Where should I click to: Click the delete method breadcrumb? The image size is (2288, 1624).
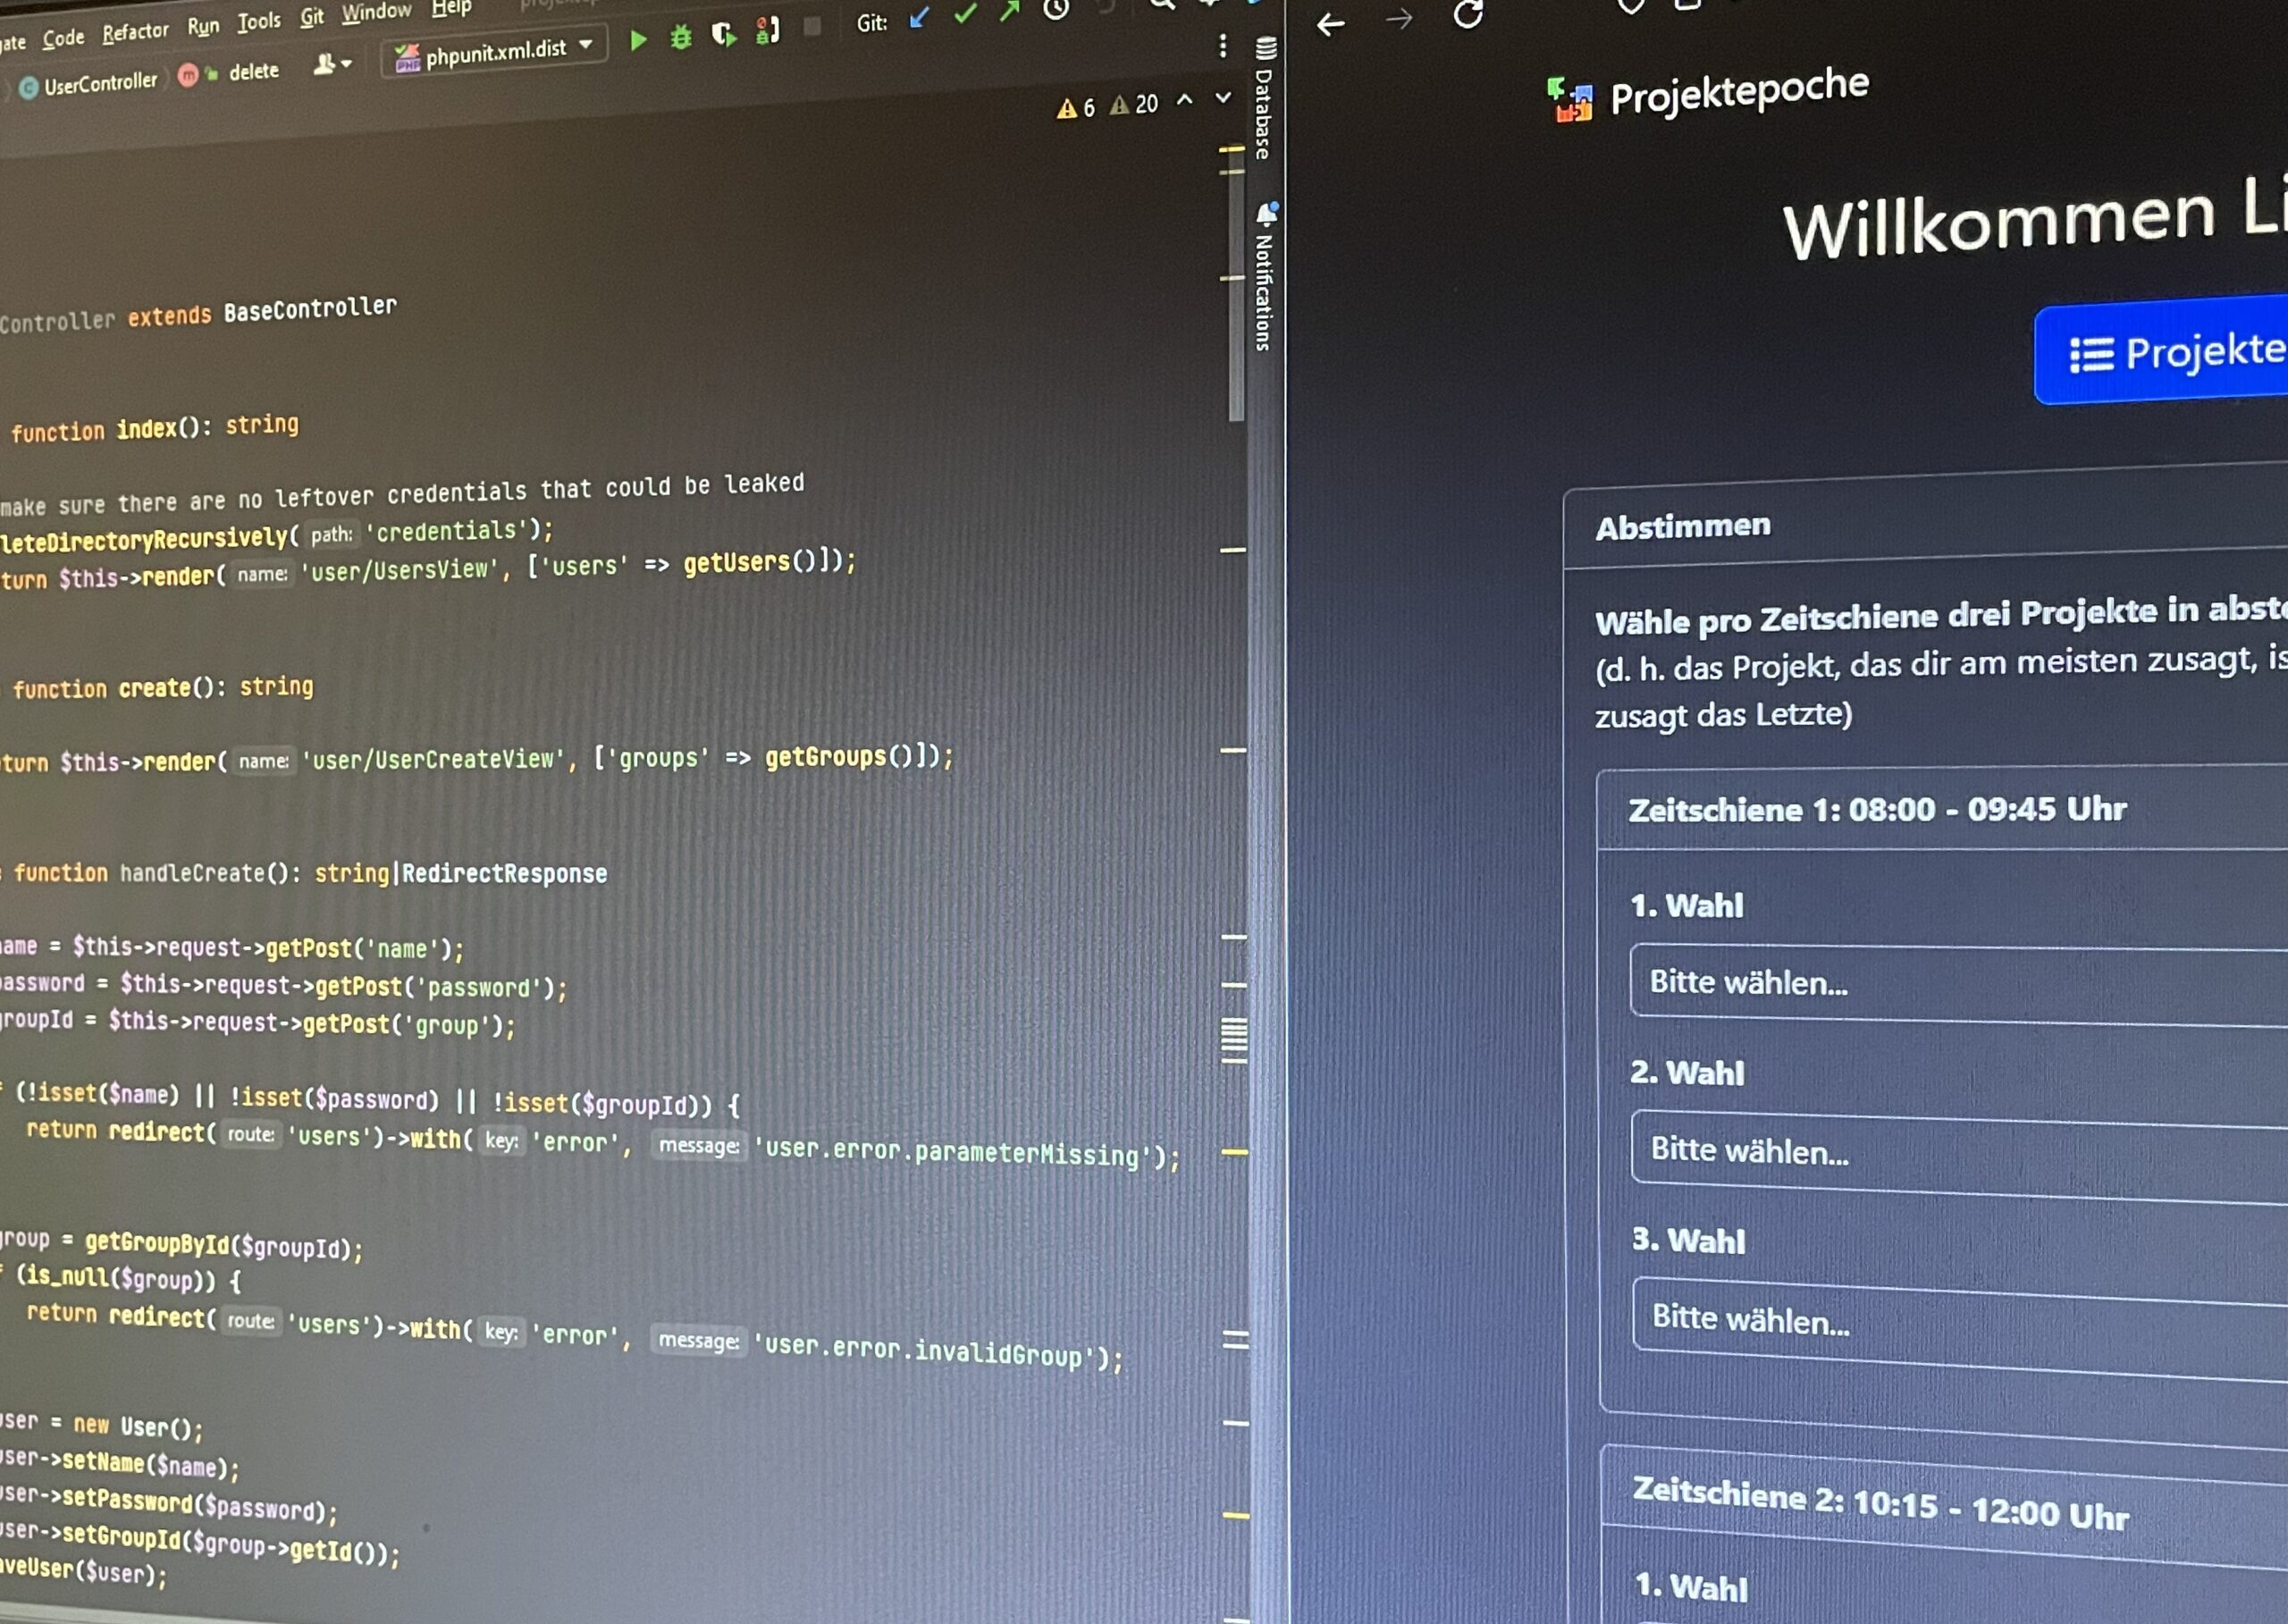[x=229, y=73]
